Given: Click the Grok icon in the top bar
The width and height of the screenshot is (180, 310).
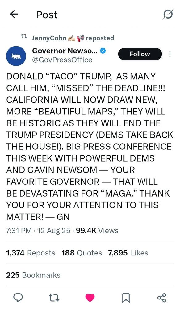Looking at the screenshot, I should (168, 14).
